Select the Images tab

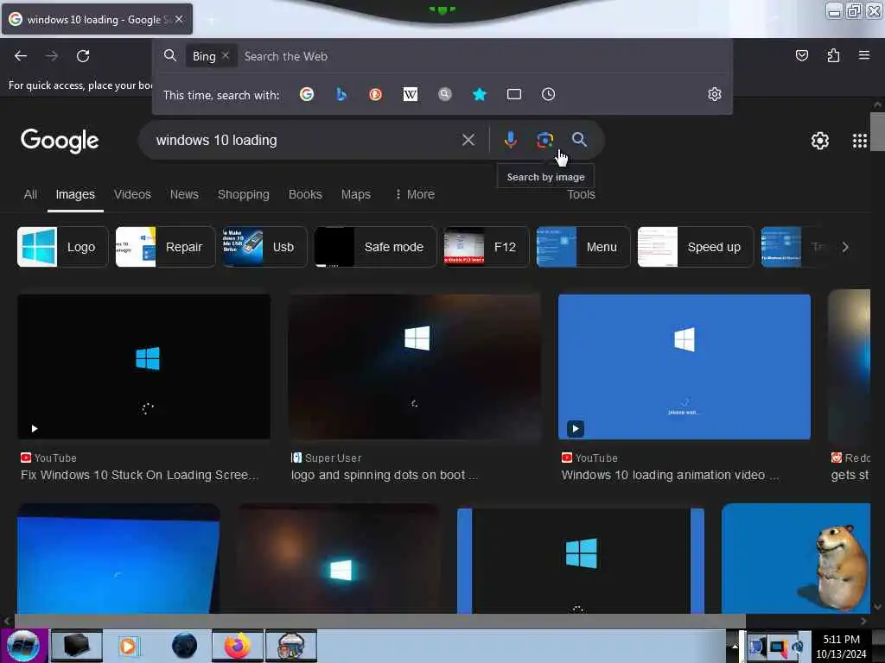(x=75, y=194)
